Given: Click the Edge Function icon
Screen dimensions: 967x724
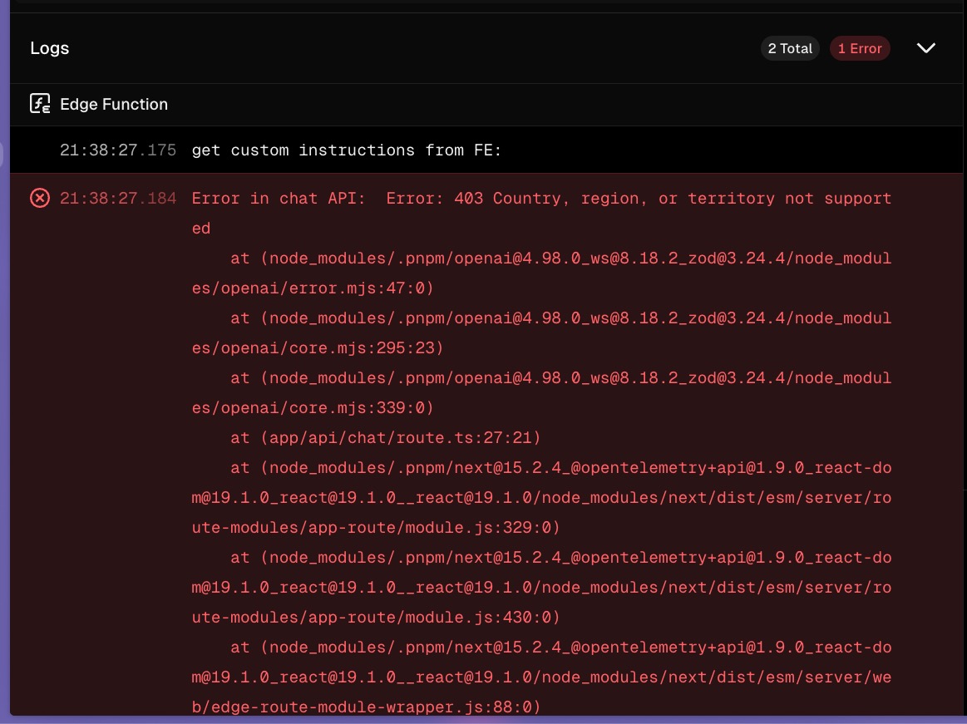Looking at the screenshot, I should 40,104.
